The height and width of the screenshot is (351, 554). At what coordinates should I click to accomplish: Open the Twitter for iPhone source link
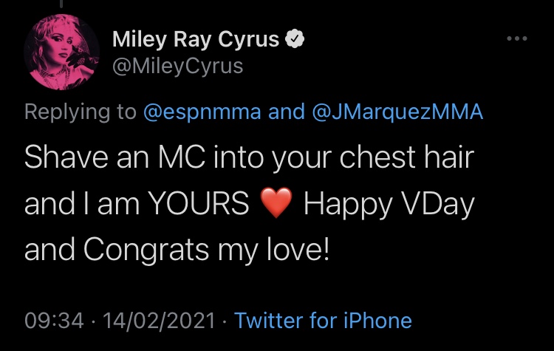click(x=323, y=321)
